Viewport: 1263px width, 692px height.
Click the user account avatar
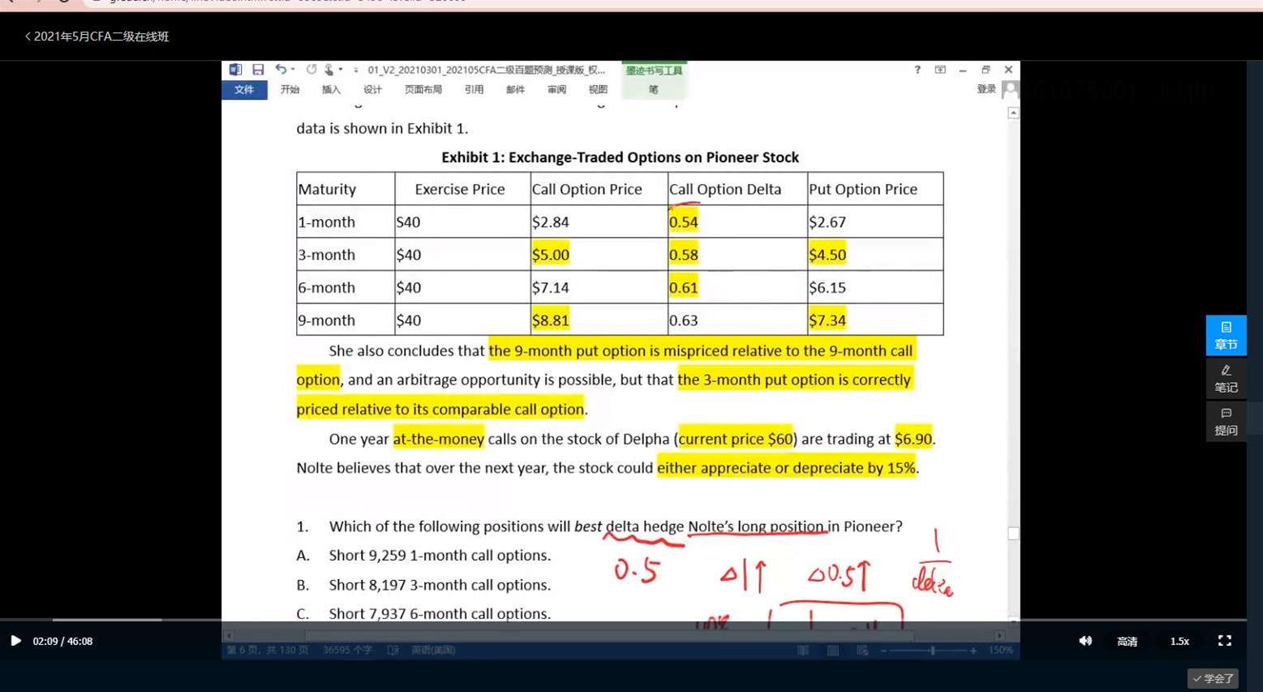point(1010,89)
